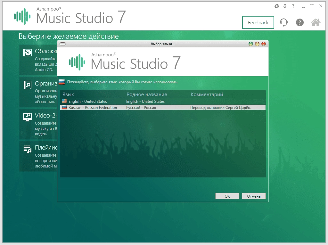Screen dimensions: 328x245
Task: Open the Video-2- tile heading
Action: (46, 116)
